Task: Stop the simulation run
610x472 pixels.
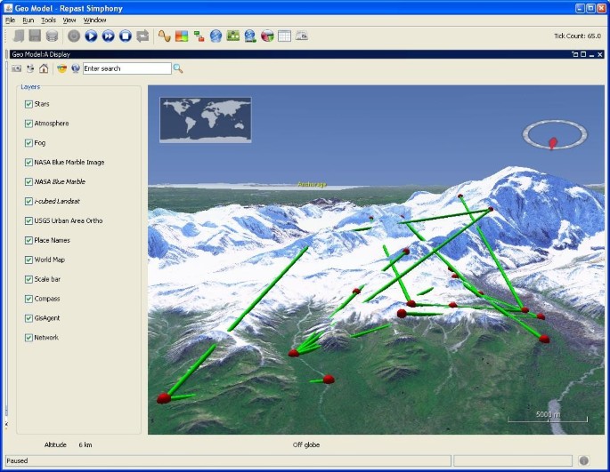Action: (x=126, y=36)
